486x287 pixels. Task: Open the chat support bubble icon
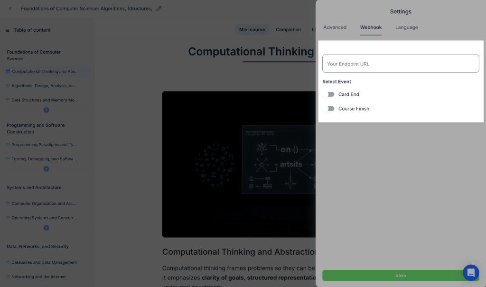(471, 273)
